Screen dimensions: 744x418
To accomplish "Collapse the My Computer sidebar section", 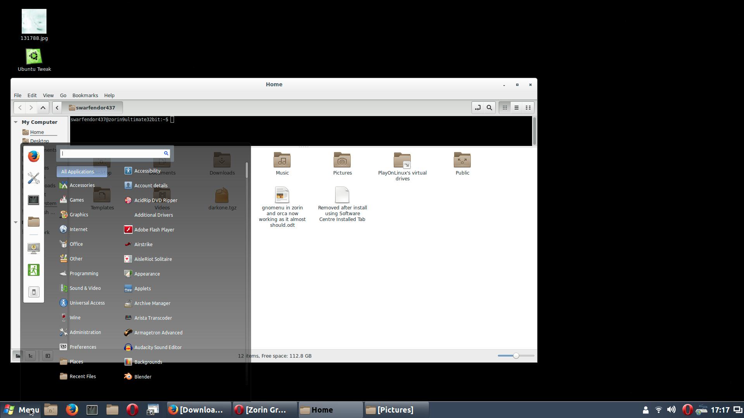I will (x=16, y=122).
